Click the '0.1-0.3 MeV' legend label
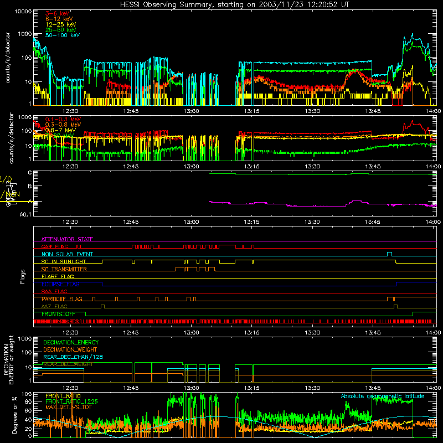Image resolution: width=443 pixels, height=443 pixels. (63, 119)
